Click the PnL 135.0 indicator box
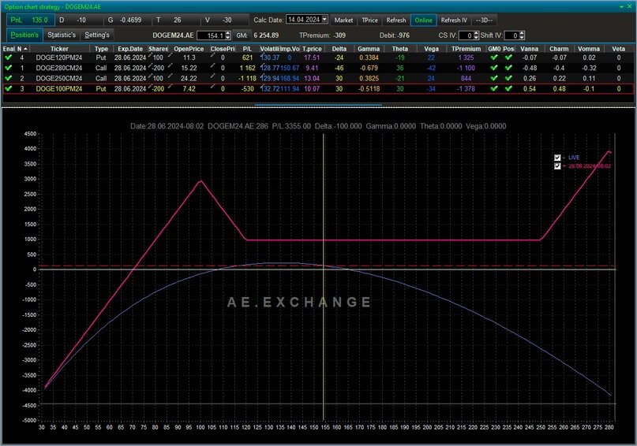This screenshot has height=446, width=637. [31, 20]
